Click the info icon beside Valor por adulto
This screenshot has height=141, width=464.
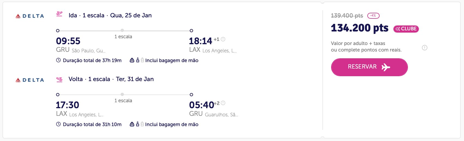click(425, 48)
